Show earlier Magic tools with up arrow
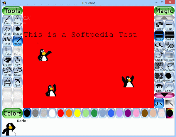 coord(164,18)
